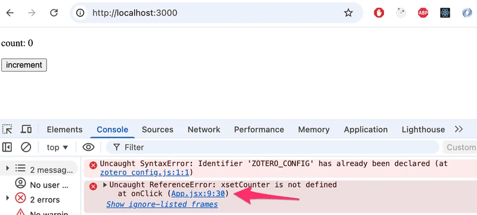Open the Custom levels dropdown
The image size is (477, 215).
(459, 148)
